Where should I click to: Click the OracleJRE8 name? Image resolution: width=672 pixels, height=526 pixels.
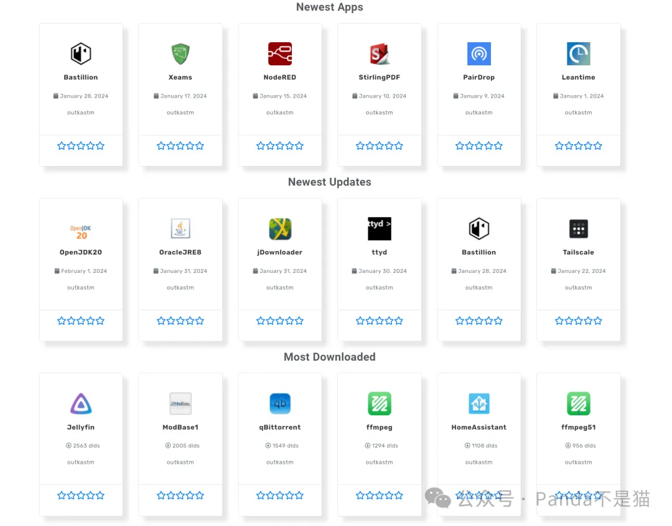point(180,252)
